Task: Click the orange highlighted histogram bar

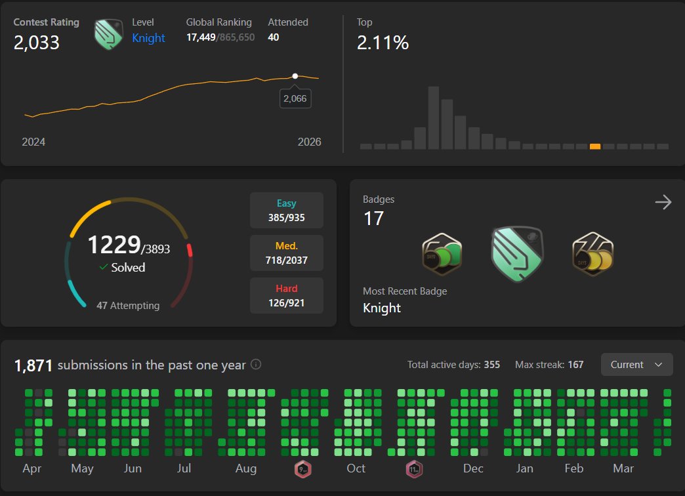Action: point(595,146)
